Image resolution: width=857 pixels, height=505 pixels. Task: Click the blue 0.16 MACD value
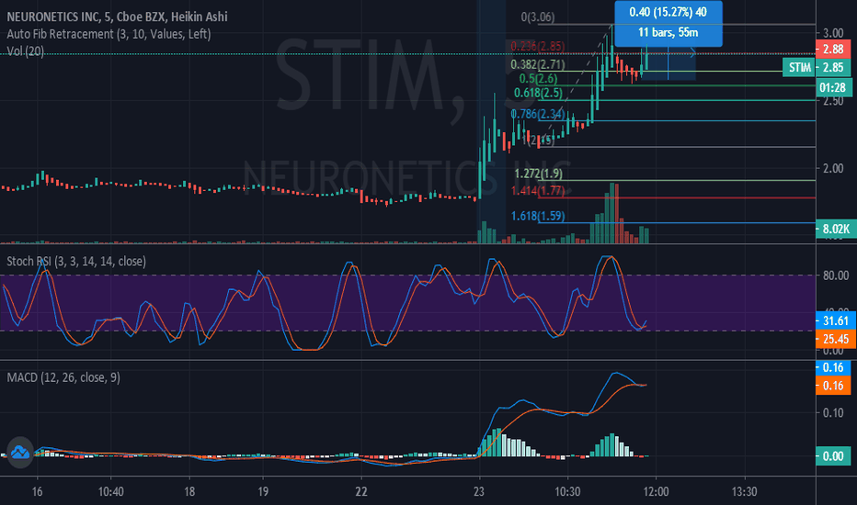point(833,367)
